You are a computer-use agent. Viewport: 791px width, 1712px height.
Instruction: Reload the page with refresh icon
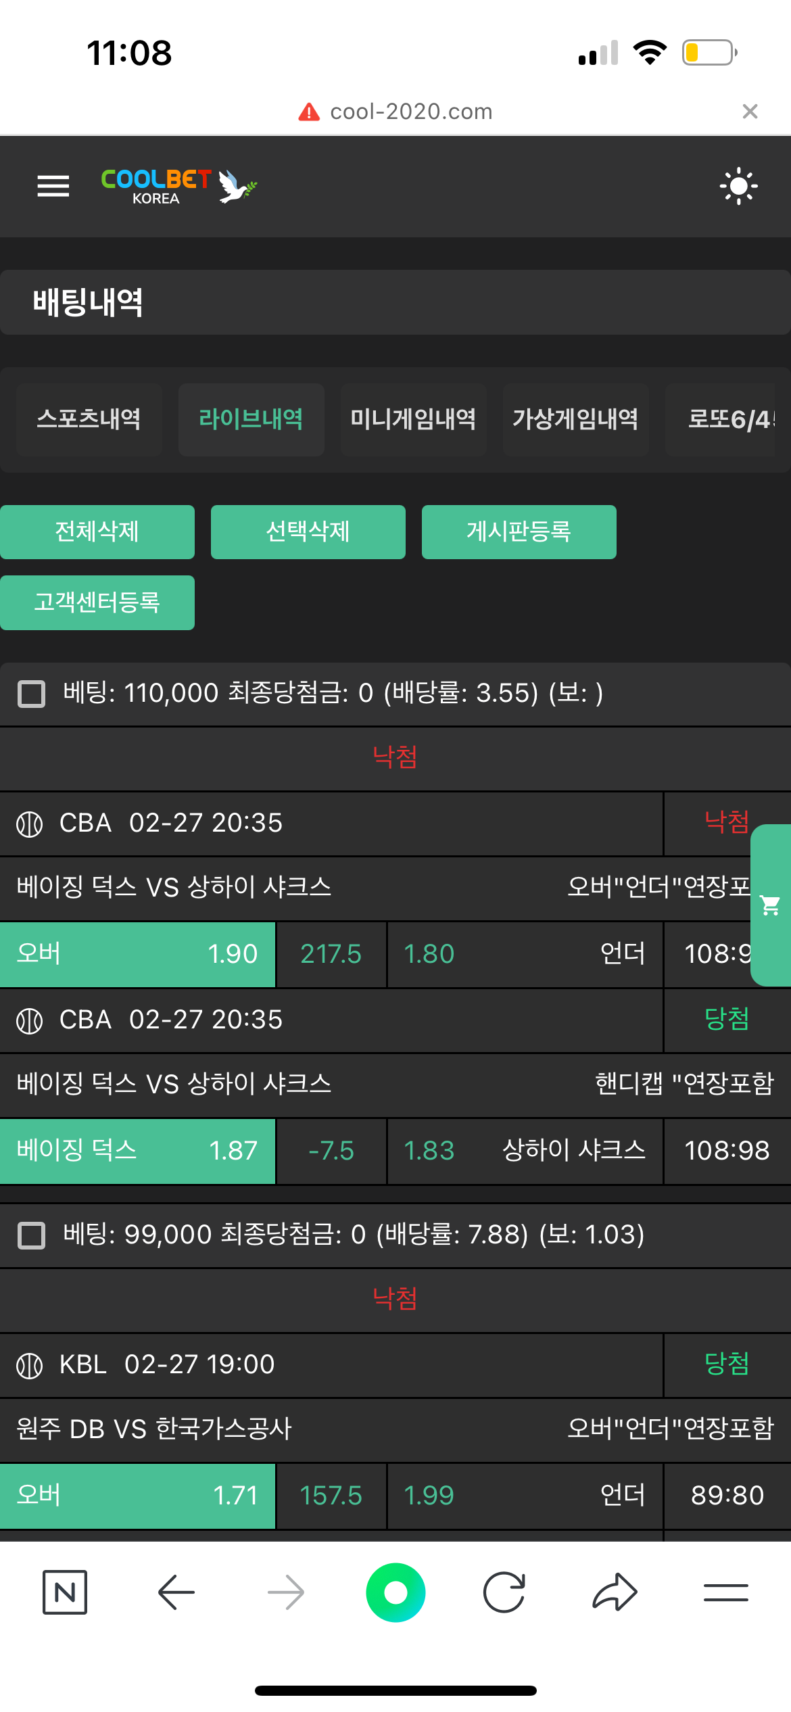504,1592
